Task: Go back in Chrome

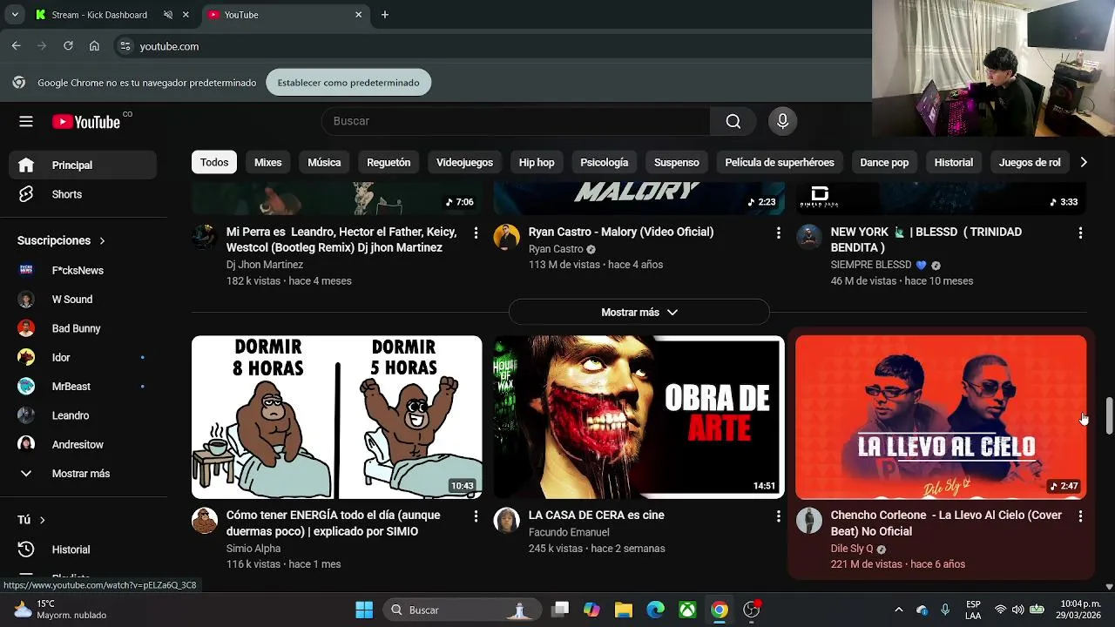Action: pos(17,46)
